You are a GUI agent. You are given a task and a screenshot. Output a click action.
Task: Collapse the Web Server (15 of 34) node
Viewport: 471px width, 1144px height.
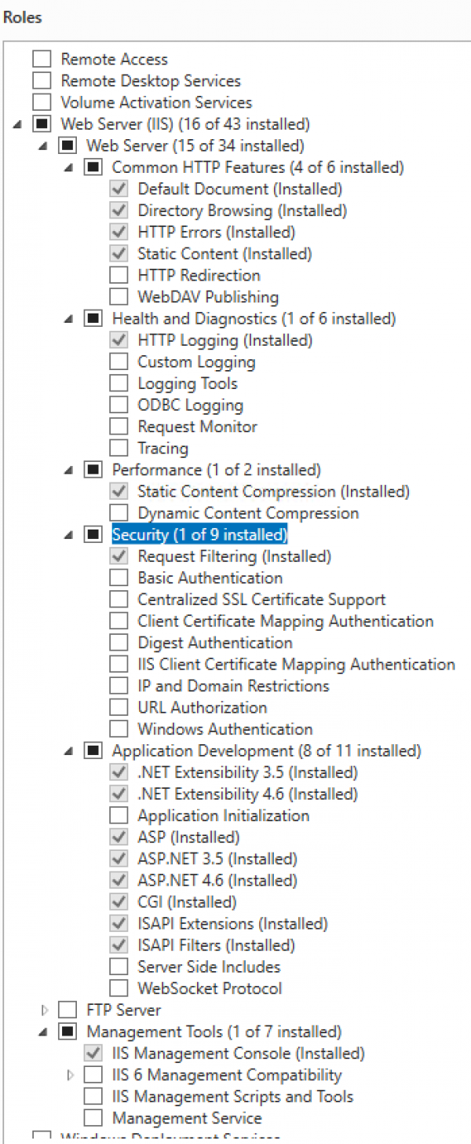pos(43,146)
